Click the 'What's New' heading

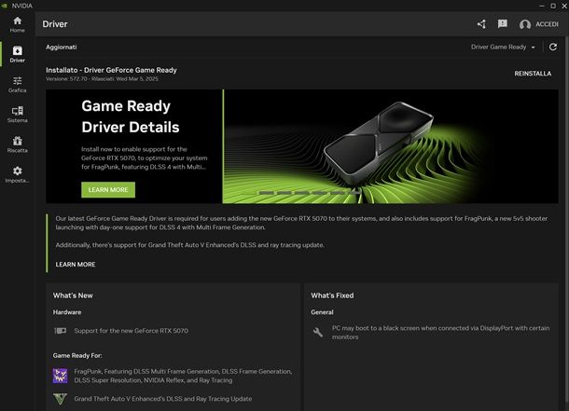(x=73, y=295)
